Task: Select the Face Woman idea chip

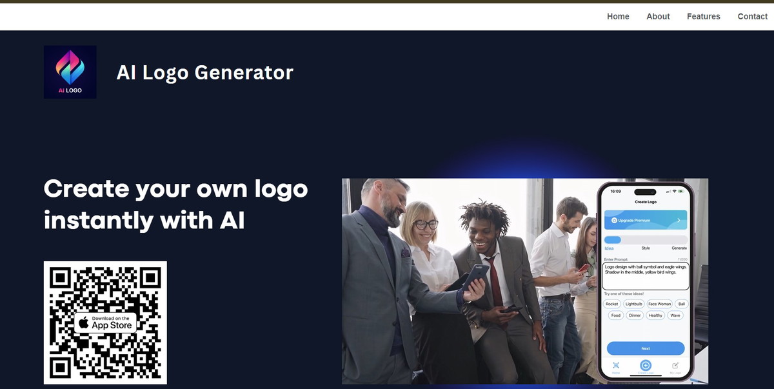Action: point(659,304)
